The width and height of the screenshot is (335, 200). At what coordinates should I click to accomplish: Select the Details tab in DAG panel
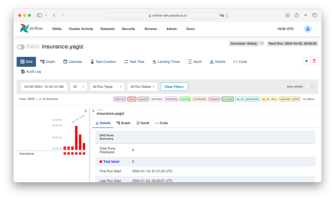click(103, 123)
